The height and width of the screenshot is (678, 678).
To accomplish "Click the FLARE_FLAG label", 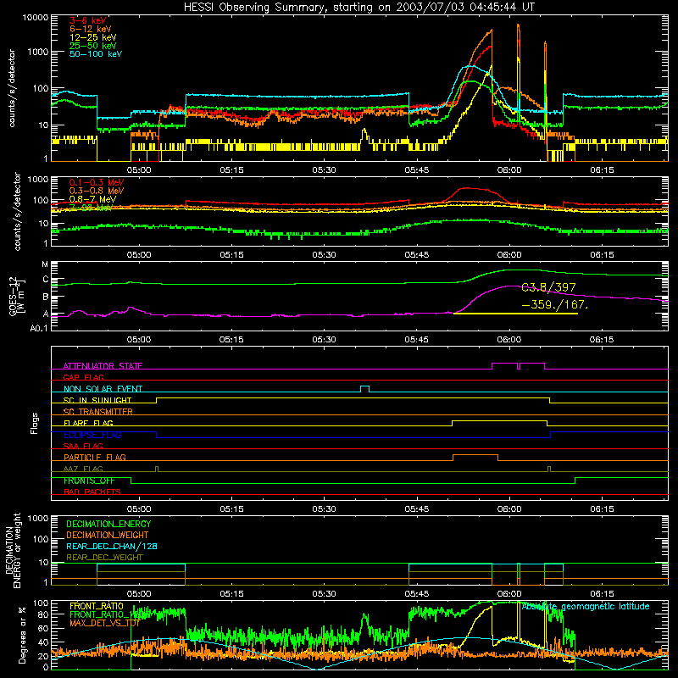I will coord(88,423).
